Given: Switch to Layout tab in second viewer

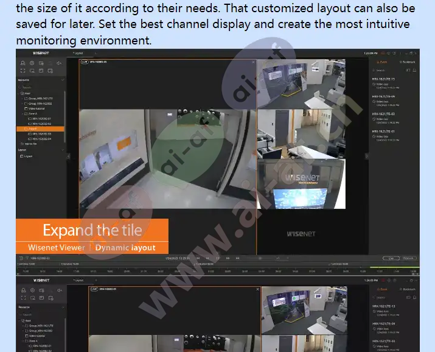Looking at the screenshot, I should 78,280.
